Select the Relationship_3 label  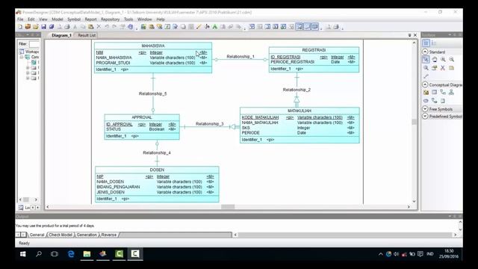pyautogui.click(x=210, y=124)
